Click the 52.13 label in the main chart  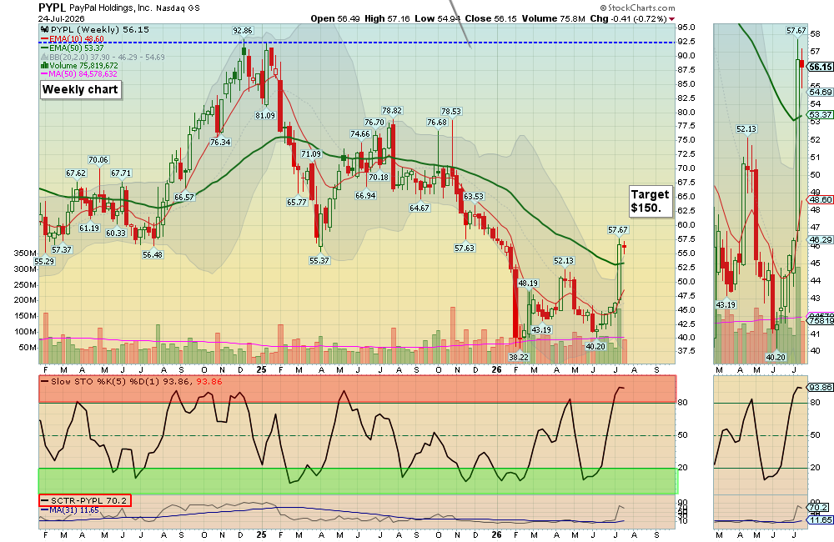click(x=564, y=261)
